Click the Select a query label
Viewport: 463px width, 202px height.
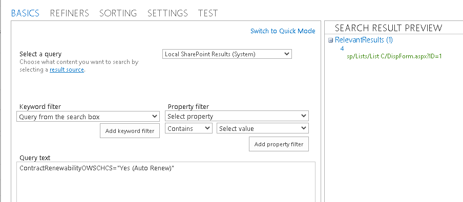tap(40, 54)
